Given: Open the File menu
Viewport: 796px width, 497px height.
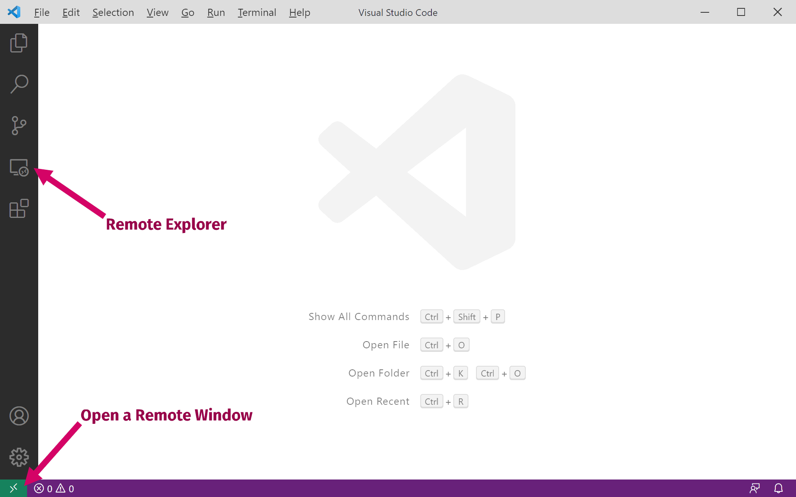Looking at the screenshot, I should click(41, 13).
